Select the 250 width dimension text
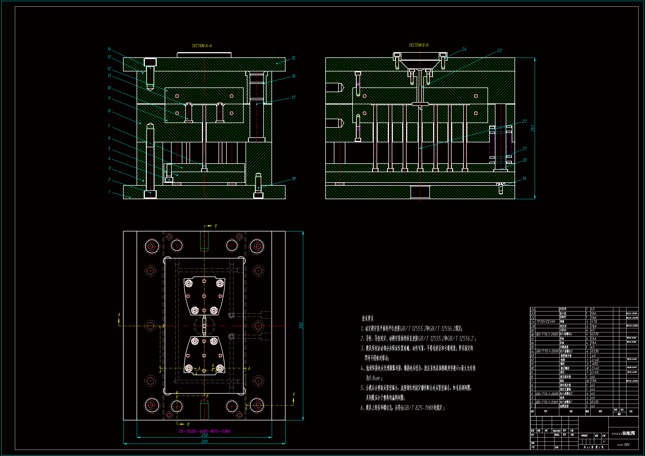The width and height of the screenshot is (645, 456). pos(204,435)
